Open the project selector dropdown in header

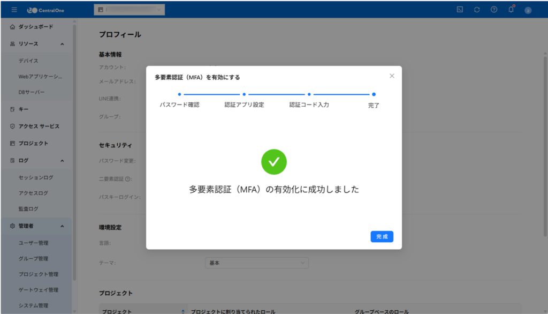coord(129,10)
